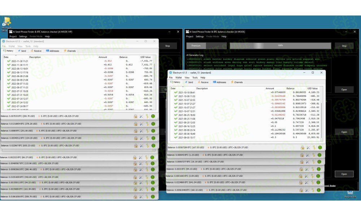Select the History tab in wallet_13
The width and height of the screenshot is (361, 216).
point(175,82)
